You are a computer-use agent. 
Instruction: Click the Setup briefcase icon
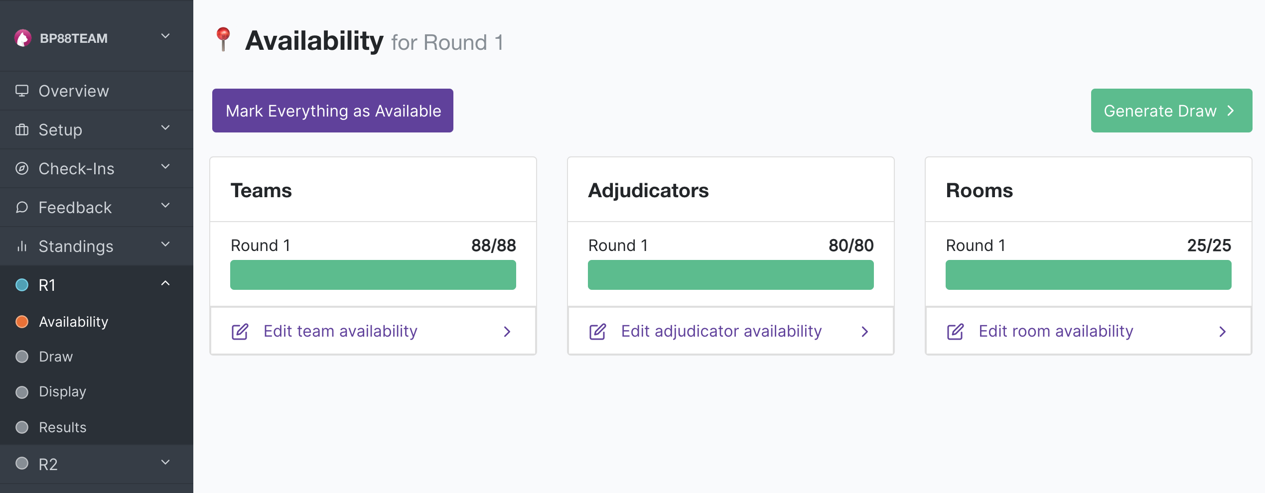(22, 129)
